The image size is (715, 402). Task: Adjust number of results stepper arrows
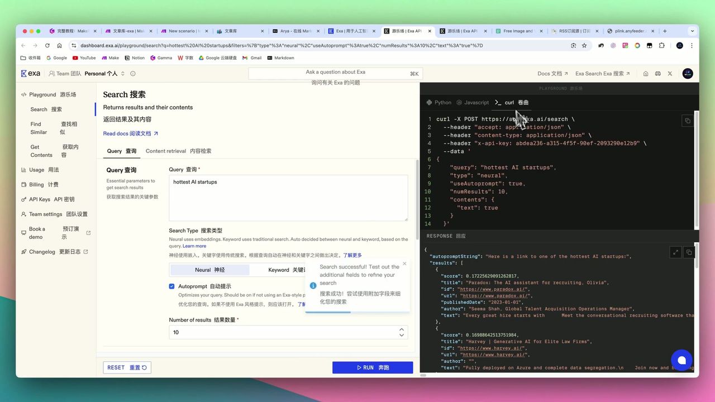401,332
